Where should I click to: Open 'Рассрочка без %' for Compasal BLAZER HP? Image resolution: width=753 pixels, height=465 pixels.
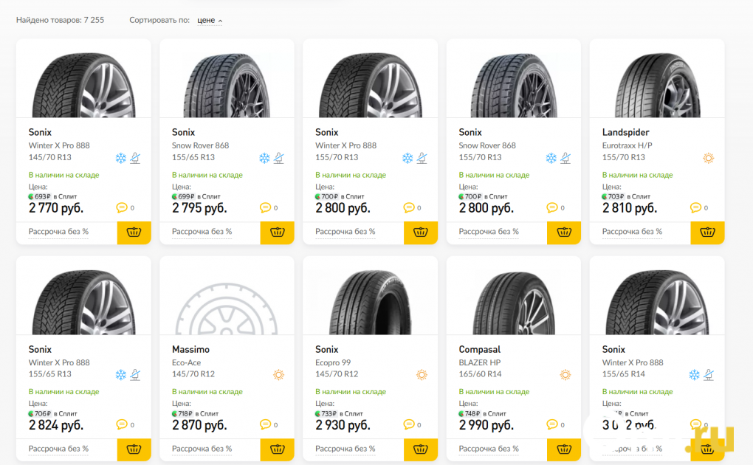(489, 449)
